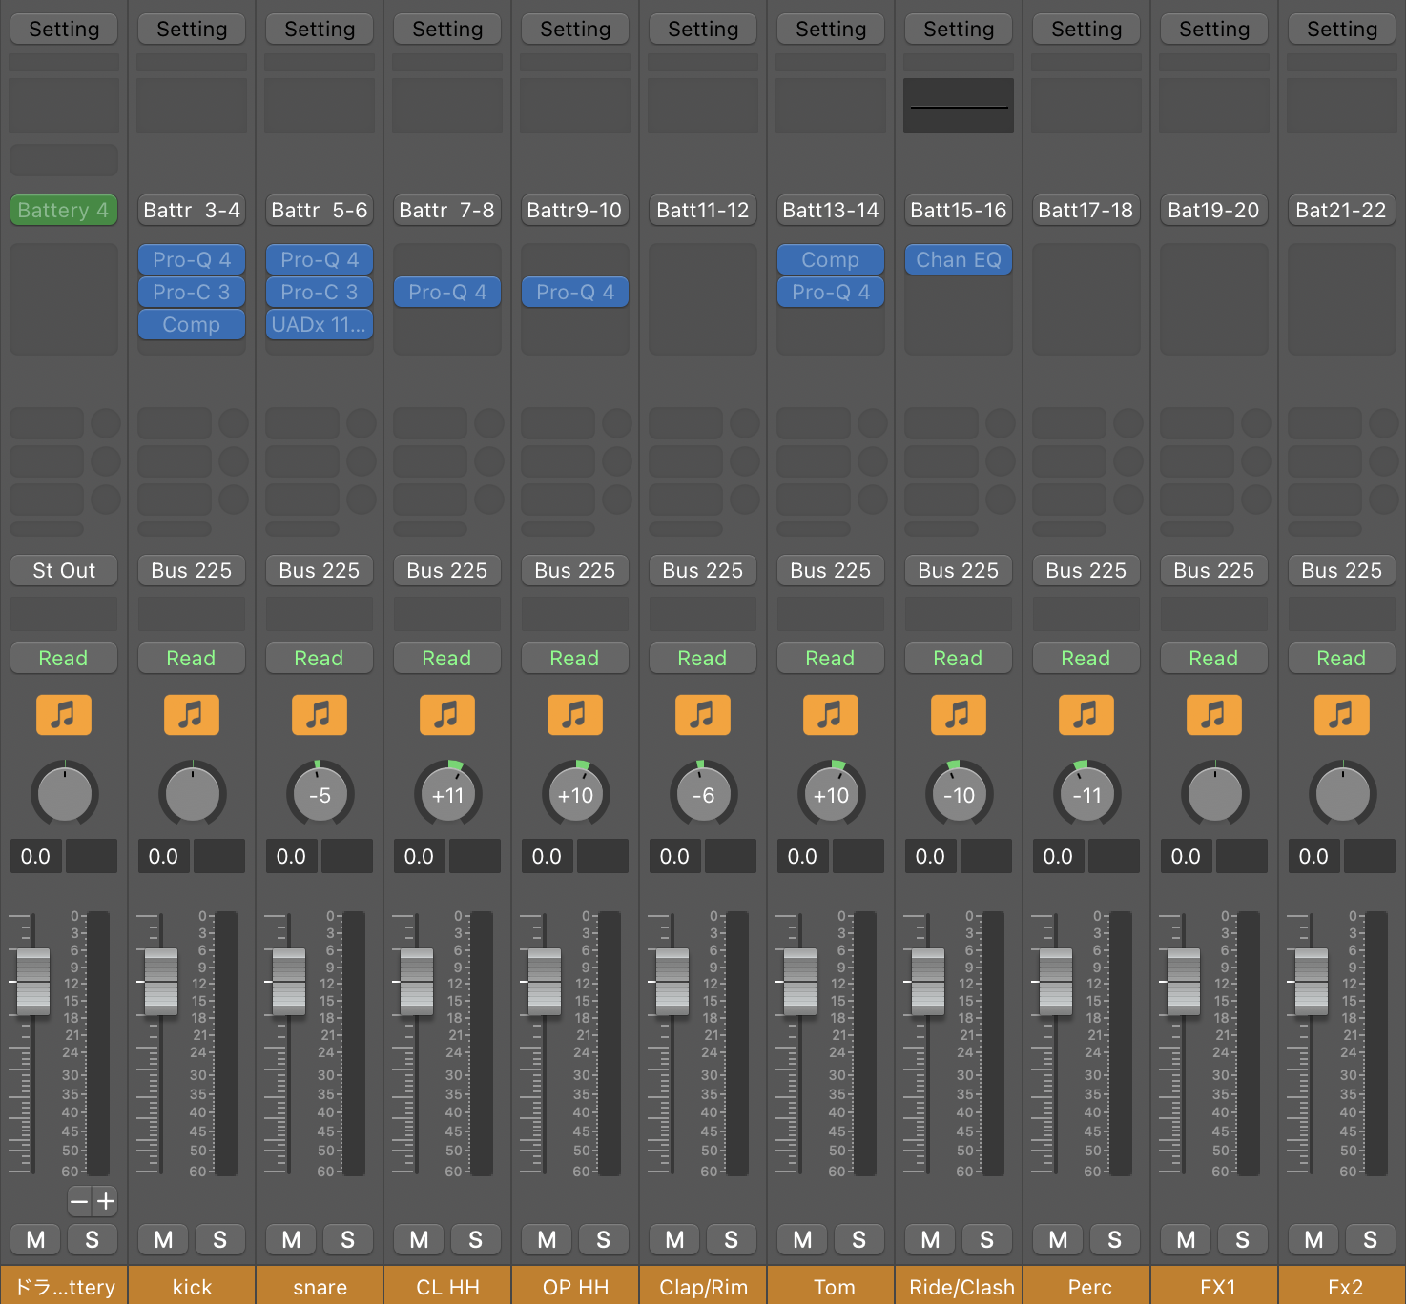1406x1304 pixels.
Task: Click the music note icon on Ride/Clash
Action: click(x=959, y=714)
